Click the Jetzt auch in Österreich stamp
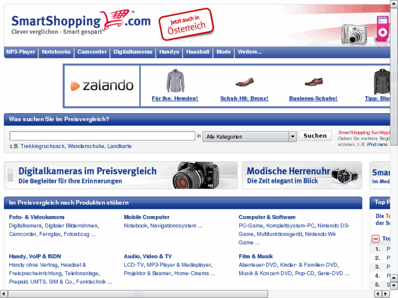 pos(186,25)
